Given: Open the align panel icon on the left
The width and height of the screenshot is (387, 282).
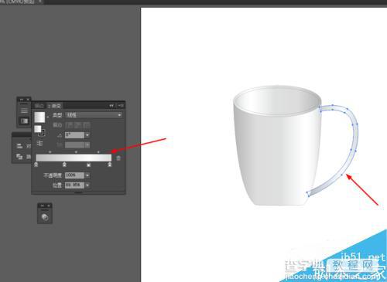Looking at the screenshot, I should click(19, 146).
